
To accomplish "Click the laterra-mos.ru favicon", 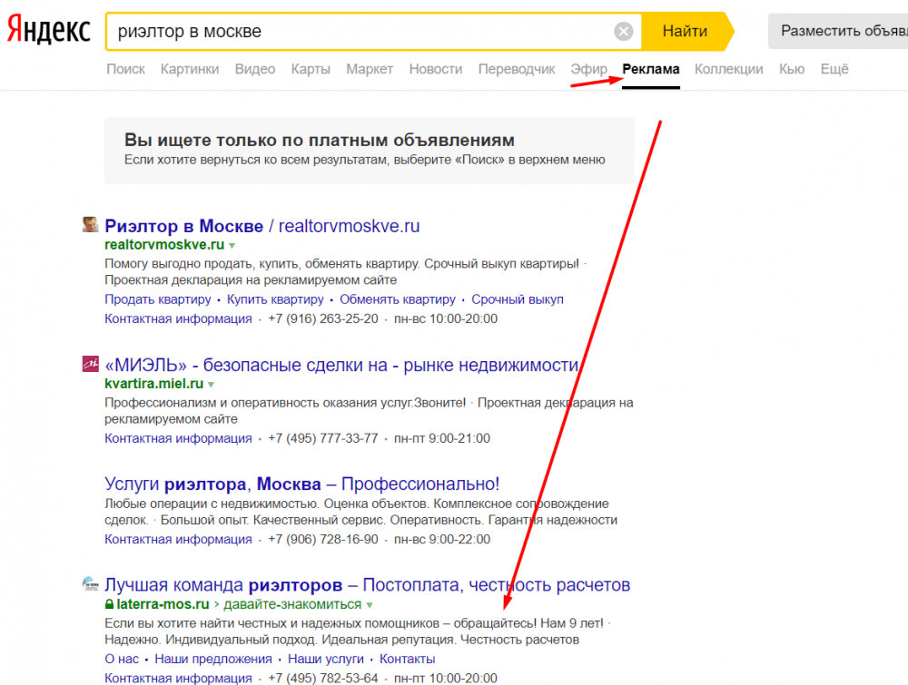I will point(90,583).
